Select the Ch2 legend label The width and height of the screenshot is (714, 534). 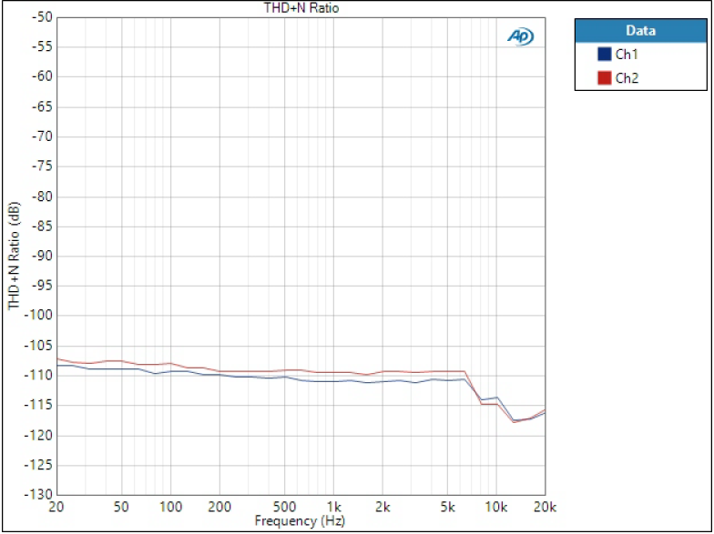coord(627,78)
